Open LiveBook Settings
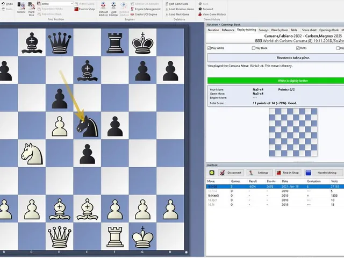The height and width of the screenshot is (258, 344). (x=260, y=173)
